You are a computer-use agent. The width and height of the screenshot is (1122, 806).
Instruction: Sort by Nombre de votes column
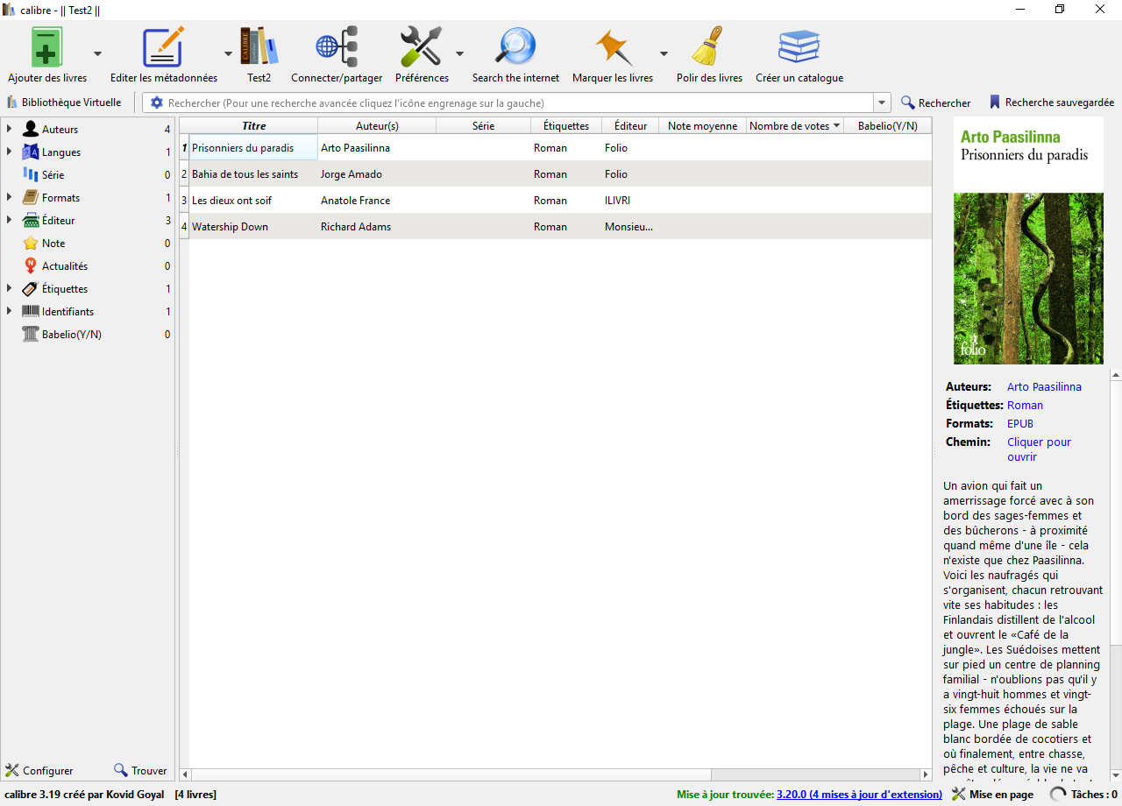[x=795, y=126]
